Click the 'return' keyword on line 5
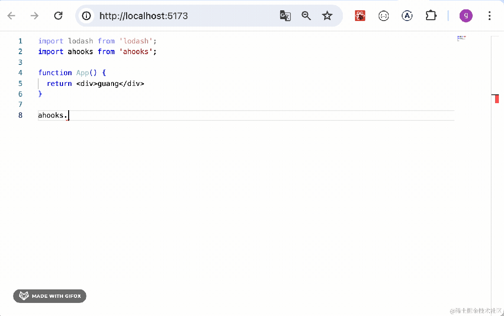The image size is (504, 316). 59,84
